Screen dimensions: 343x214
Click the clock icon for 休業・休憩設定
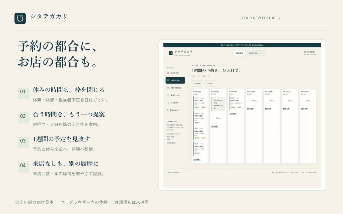168,88
